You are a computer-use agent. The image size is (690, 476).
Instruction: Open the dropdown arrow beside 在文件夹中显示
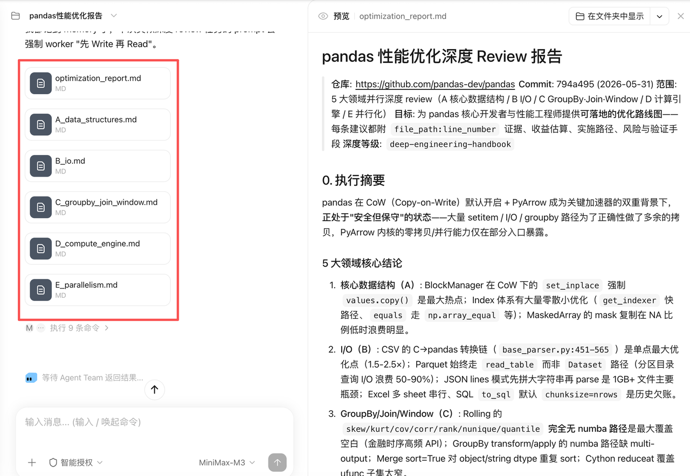[x=659, y=16]
